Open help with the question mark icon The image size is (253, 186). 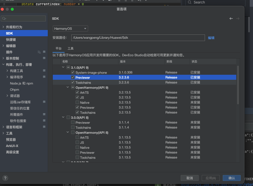click(x=5, y=178)
